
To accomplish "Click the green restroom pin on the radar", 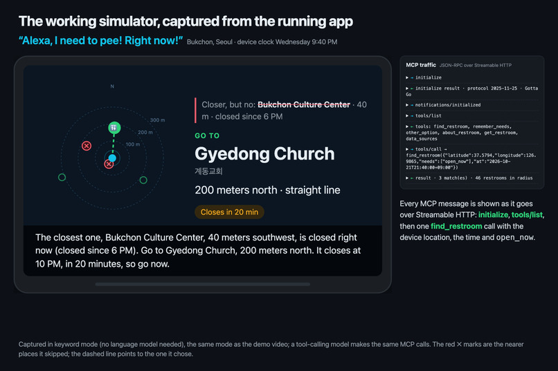I will click(x=114, y=128).
